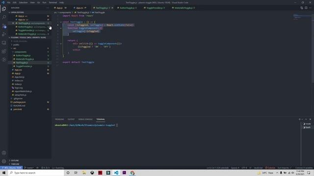The width and height of the screenshot is (314, 176).
Task: Click the Windows Start button
Action: tap(4, 173)
